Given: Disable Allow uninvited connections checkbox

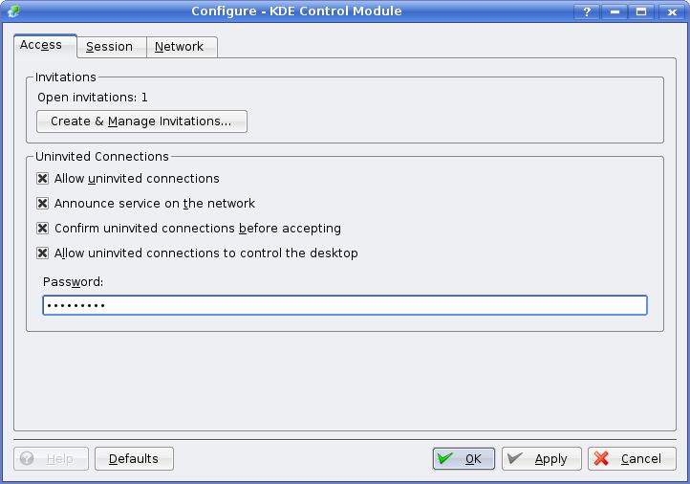Looking at the screenshot, I should [x=43, y=179].
